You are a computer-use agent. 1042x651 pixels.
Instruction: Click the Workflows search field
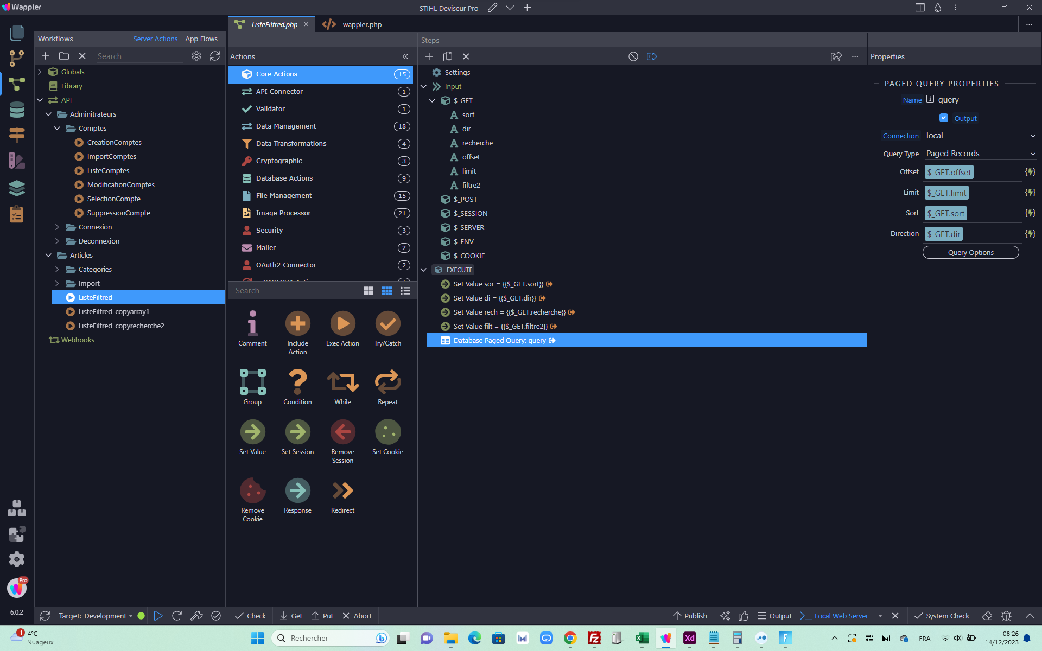[x=140, y=56]
